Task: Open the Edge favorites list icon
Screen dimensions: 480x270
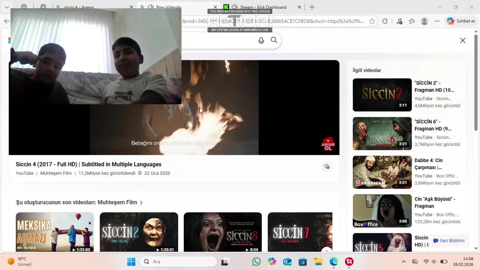Action: coord(412,21)
